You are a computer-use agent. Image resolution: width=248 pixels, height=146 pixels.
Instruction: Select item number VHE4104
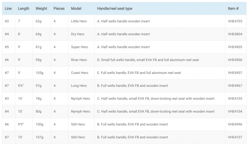(x=235, y=111)
